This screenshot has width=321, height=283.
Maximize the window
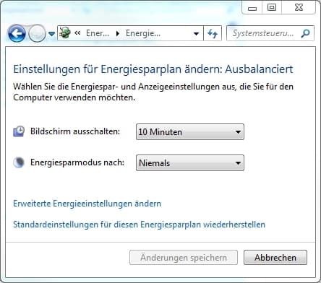tap(272, 8)
